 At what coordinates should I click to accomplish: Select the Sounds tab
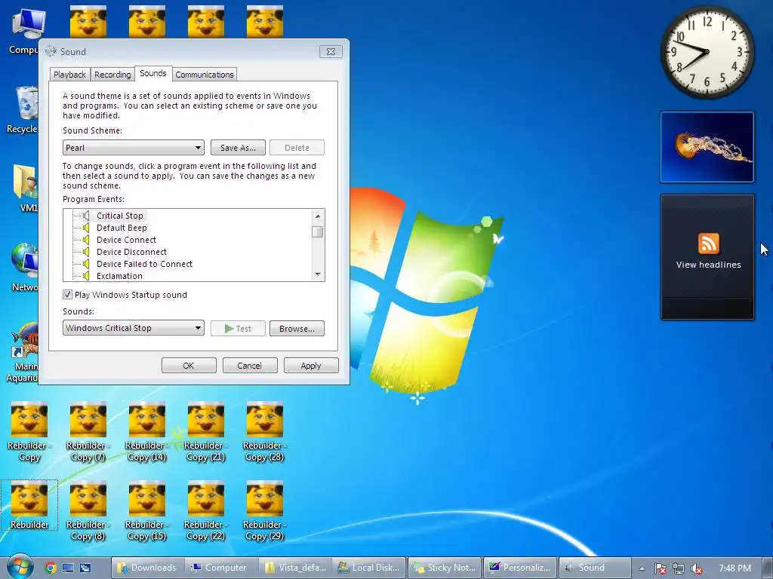[x=152, y=73]
